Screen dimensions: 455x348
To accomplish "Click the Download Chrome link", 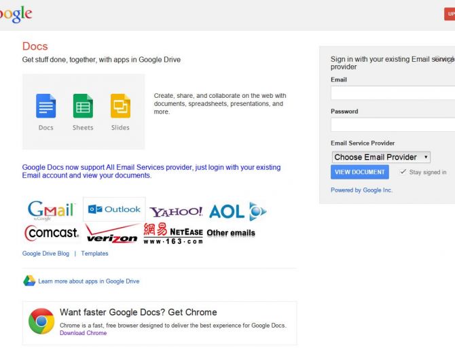I will pos(83,333).
